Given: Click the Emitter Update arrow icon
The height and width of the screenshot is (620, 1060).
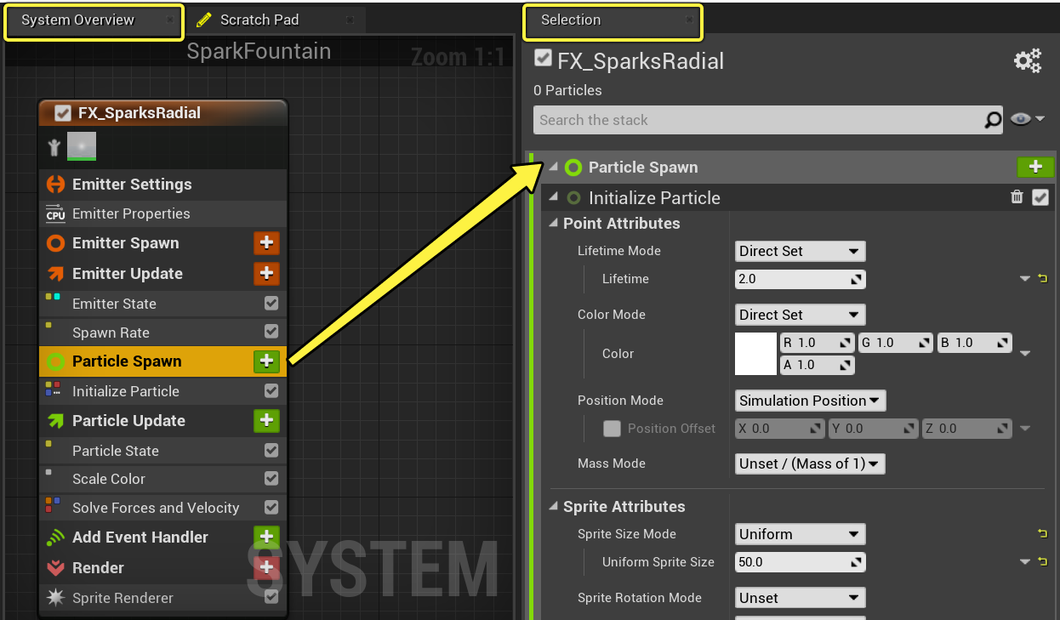Looking at the screenshot, I should click(55, 274).
